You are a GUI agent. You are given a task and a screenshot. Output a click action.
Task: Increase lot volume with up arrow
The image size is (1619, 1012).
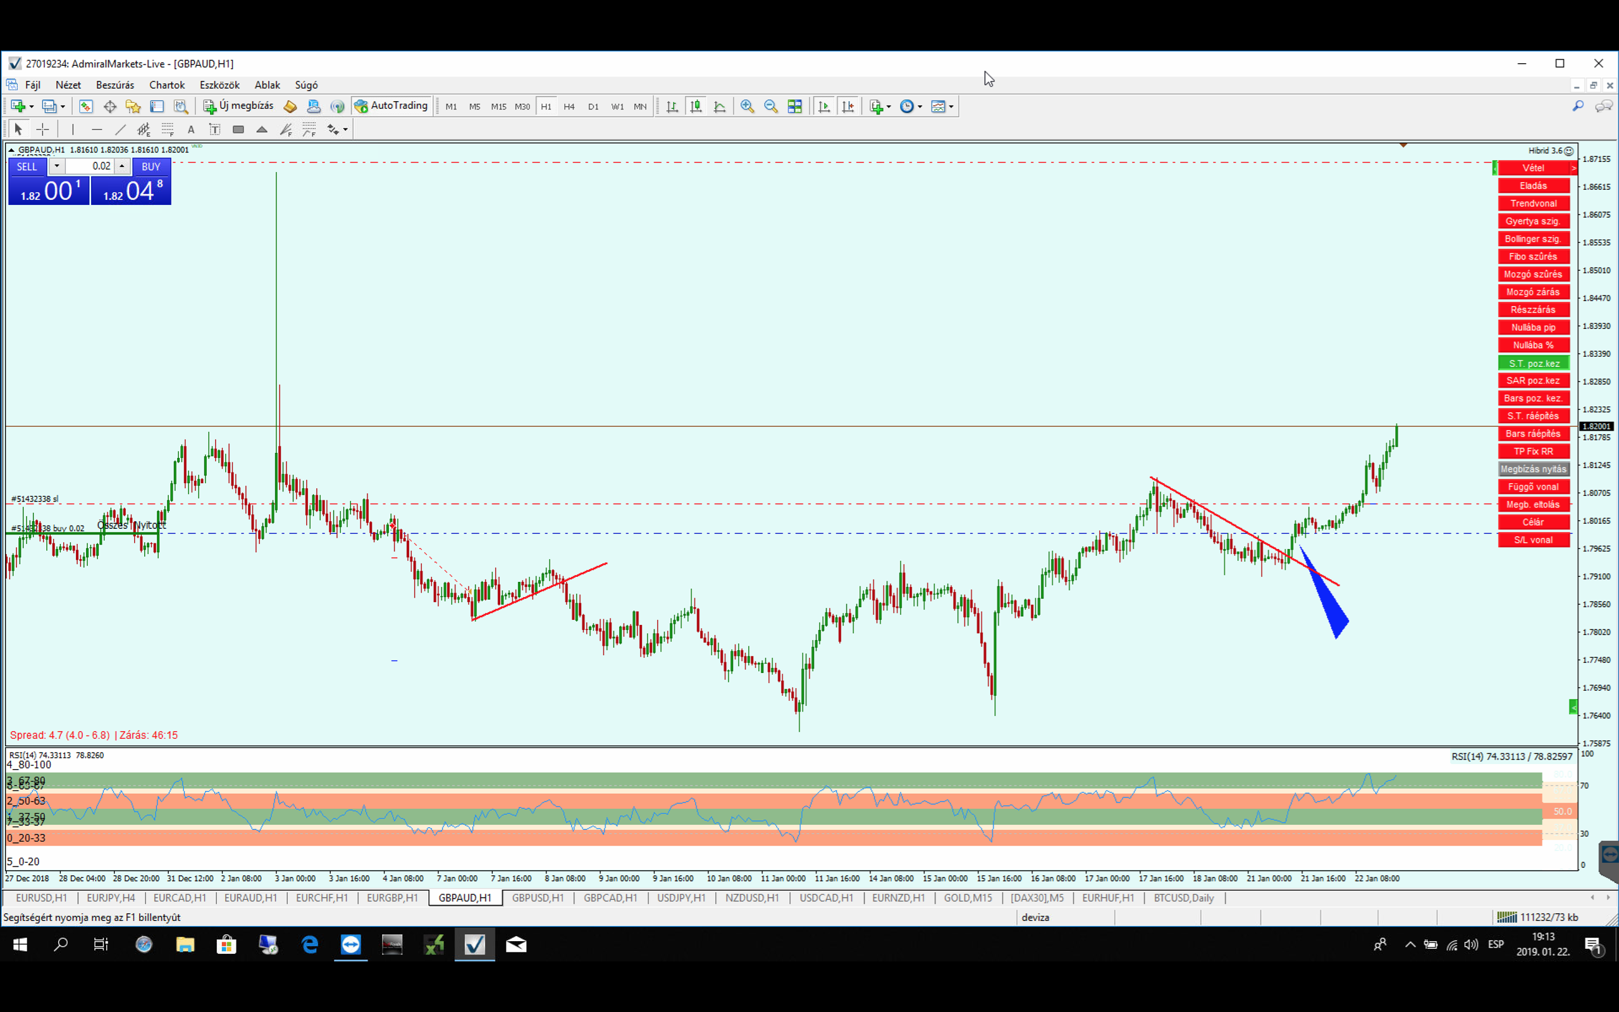pyautogui.click(x=122, y=166)
